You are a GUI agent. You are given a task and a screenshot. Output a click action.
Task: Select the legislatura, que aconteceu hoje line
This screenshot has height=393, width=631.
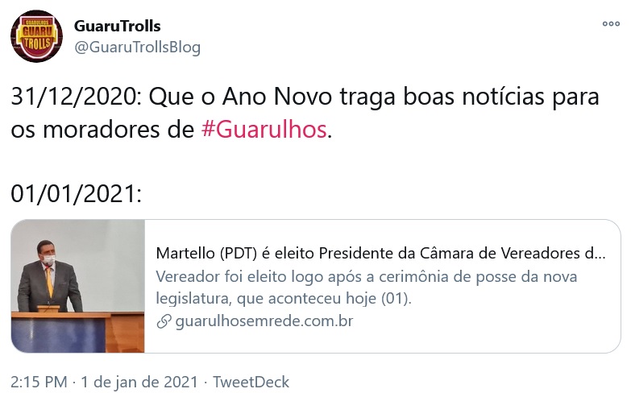[284, 299]
